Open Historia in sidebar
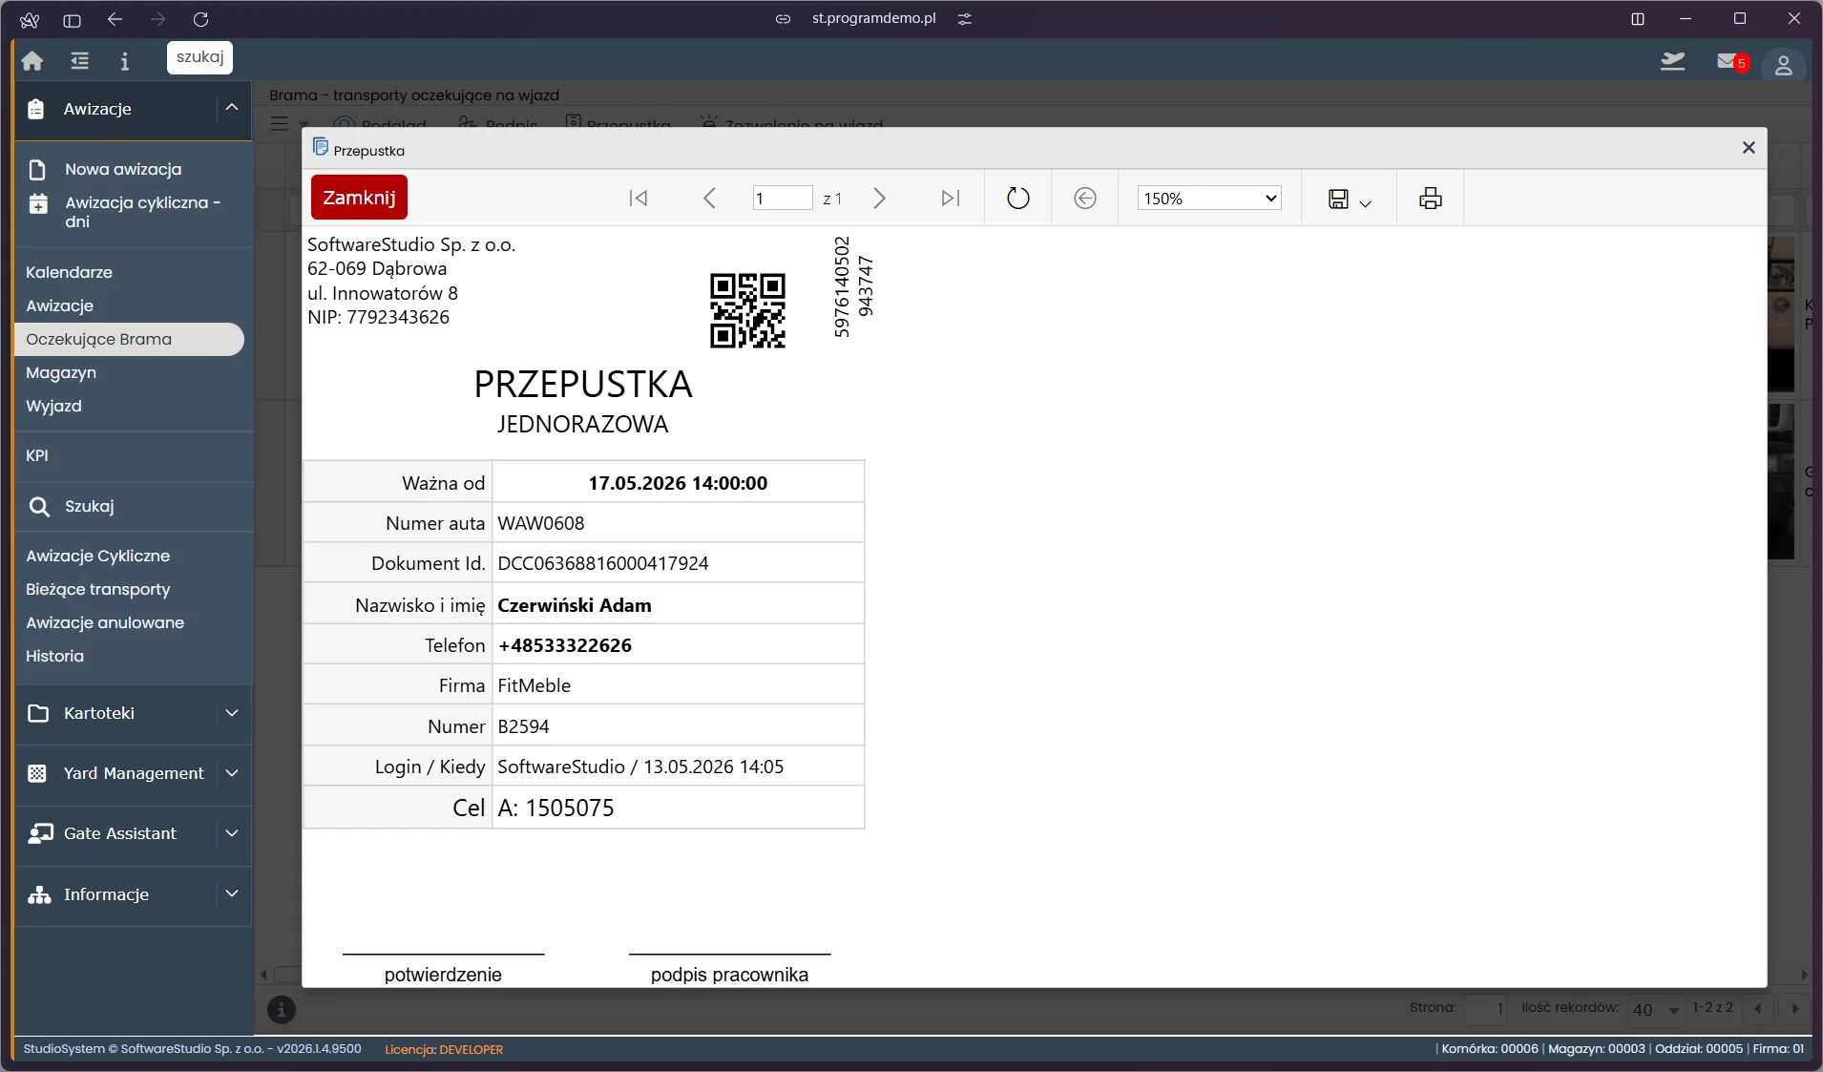 coord(54,656)
